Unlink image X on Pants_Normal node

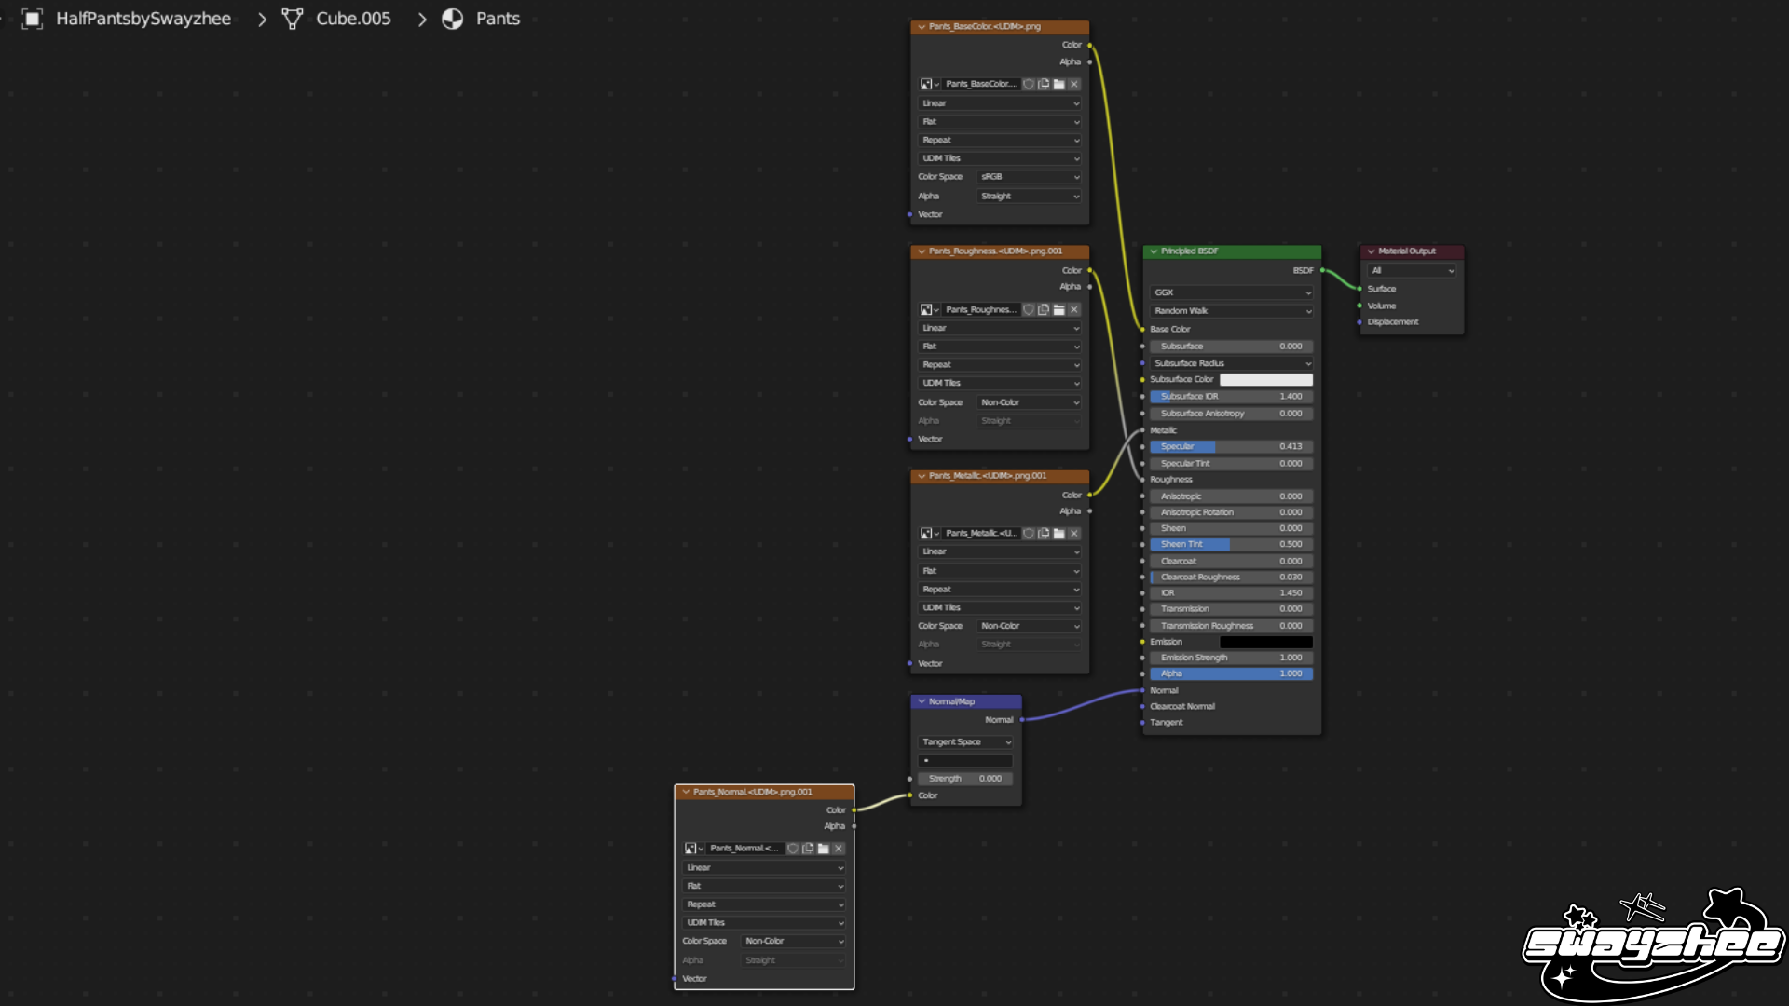(839, 849)
